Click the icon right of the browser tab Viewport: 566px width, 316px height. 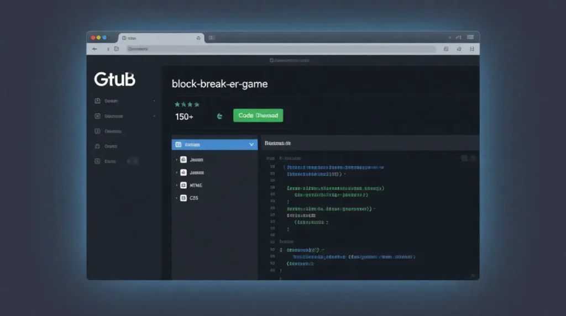click(212, 38)
